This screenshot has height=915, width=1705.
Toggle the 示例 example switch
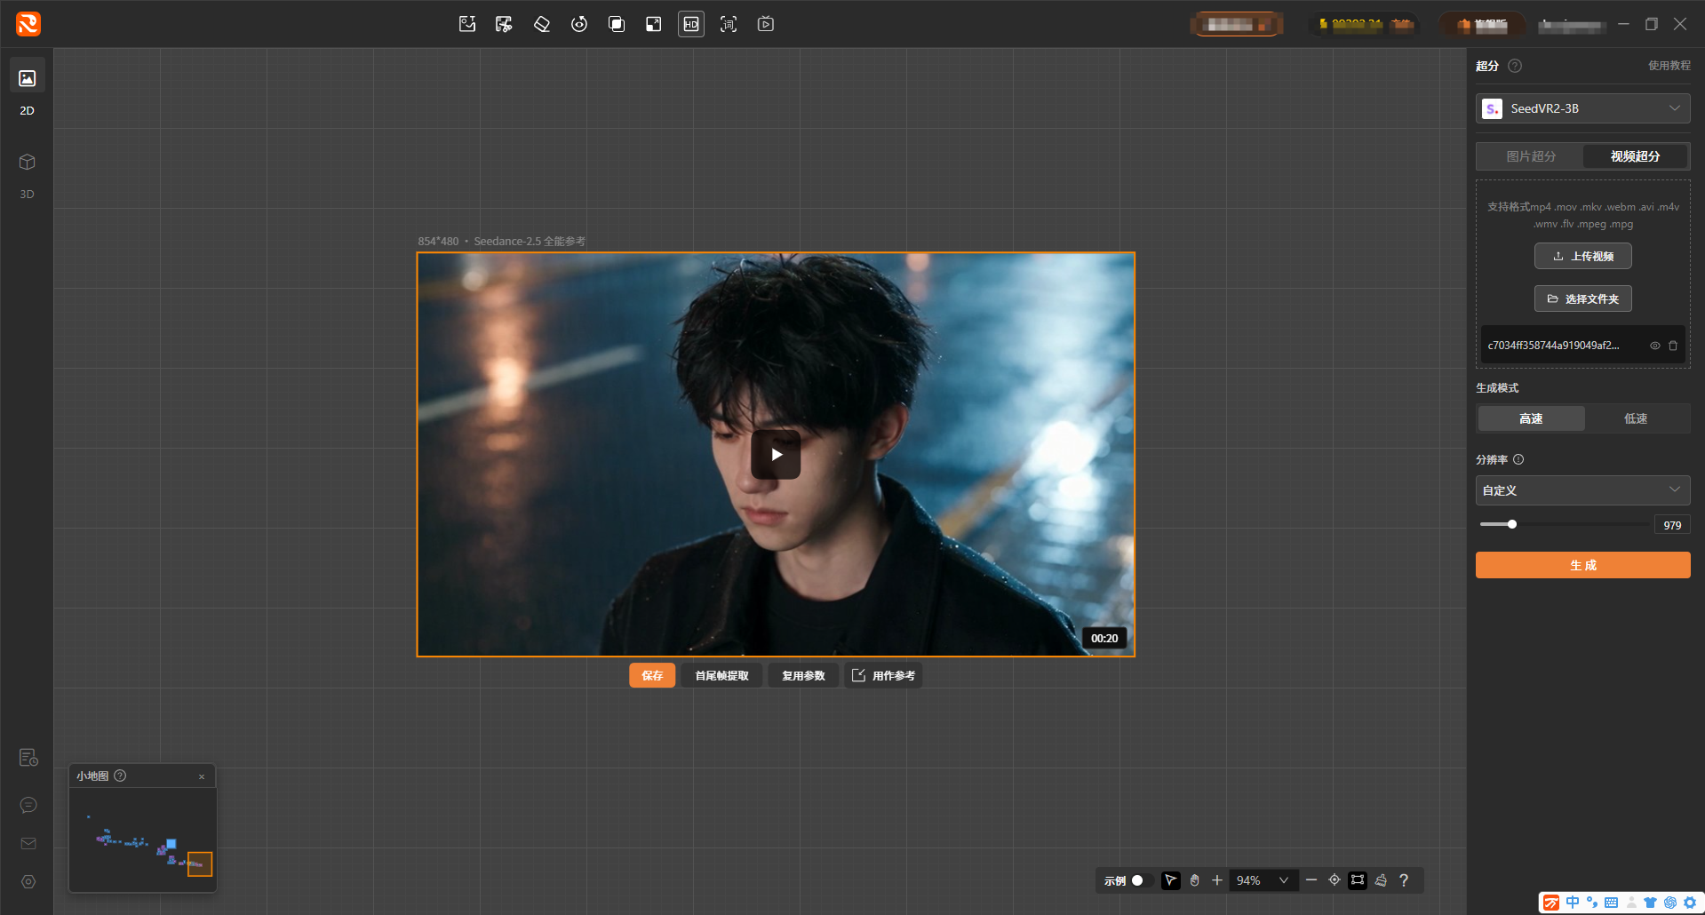coord(1142,880)
